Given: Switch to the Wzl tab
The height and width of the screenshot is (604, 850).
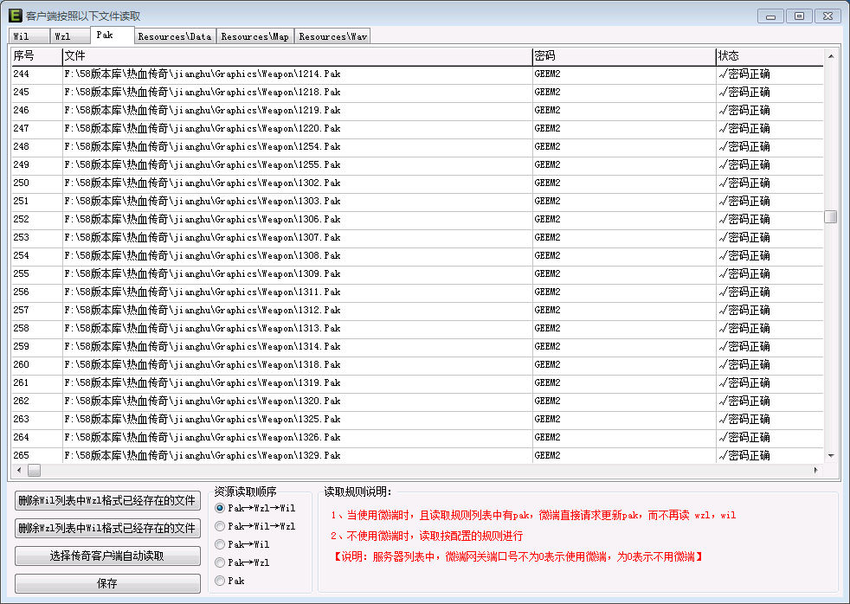Looking at the screenshot, I should 70,36.
